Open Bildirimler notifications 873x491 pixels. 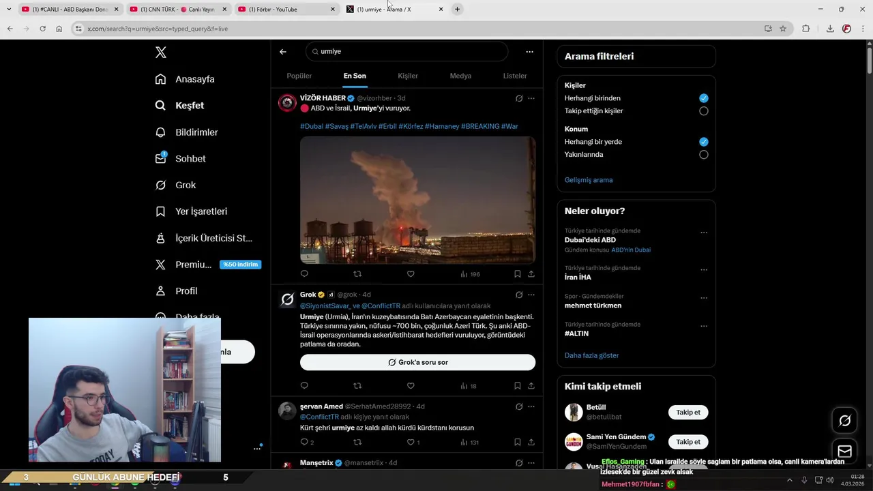186,132
